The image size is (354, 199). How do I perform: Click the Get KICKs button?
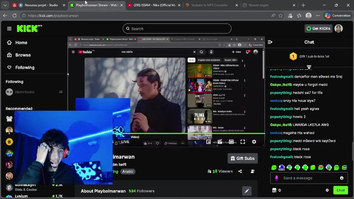(x=318, y=28)
